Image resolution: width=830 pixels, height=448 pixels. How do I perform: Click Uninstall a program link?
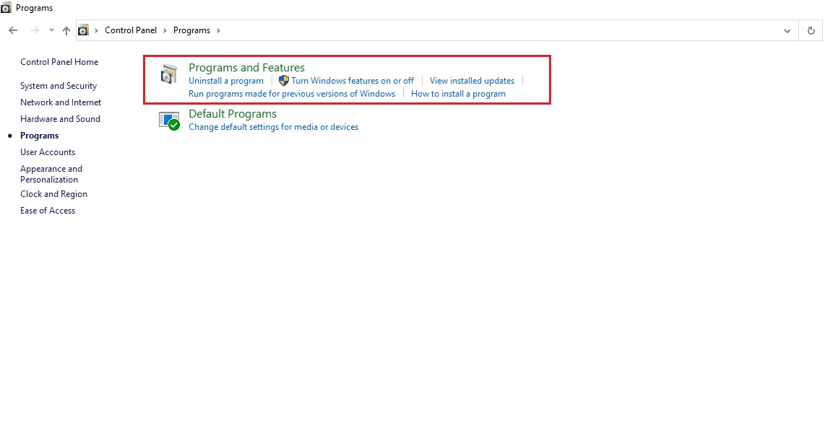click(x=226, y=81)
